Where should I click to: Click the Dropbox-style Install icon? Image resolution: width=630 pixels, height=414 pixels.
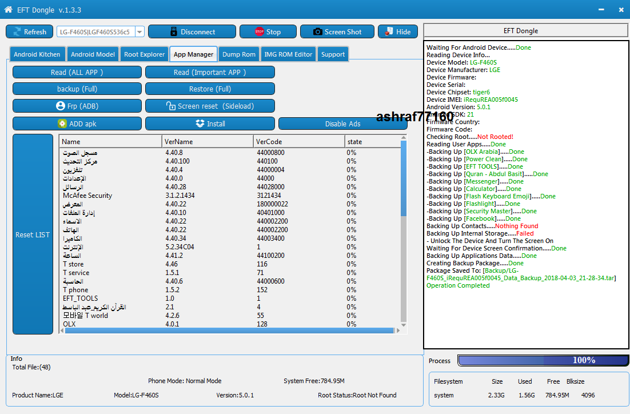[x=200, y=124]
